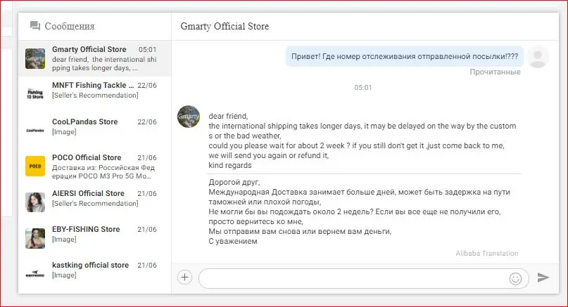Click MNFT '[Seller's Recommendation]' preview
Image resolution: width=568 pixels, height=307 pixels.
(95, 95)
